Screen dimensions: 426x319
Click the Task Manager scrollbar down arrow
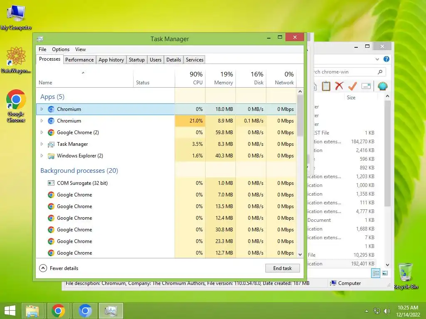(x=300, y=255)
